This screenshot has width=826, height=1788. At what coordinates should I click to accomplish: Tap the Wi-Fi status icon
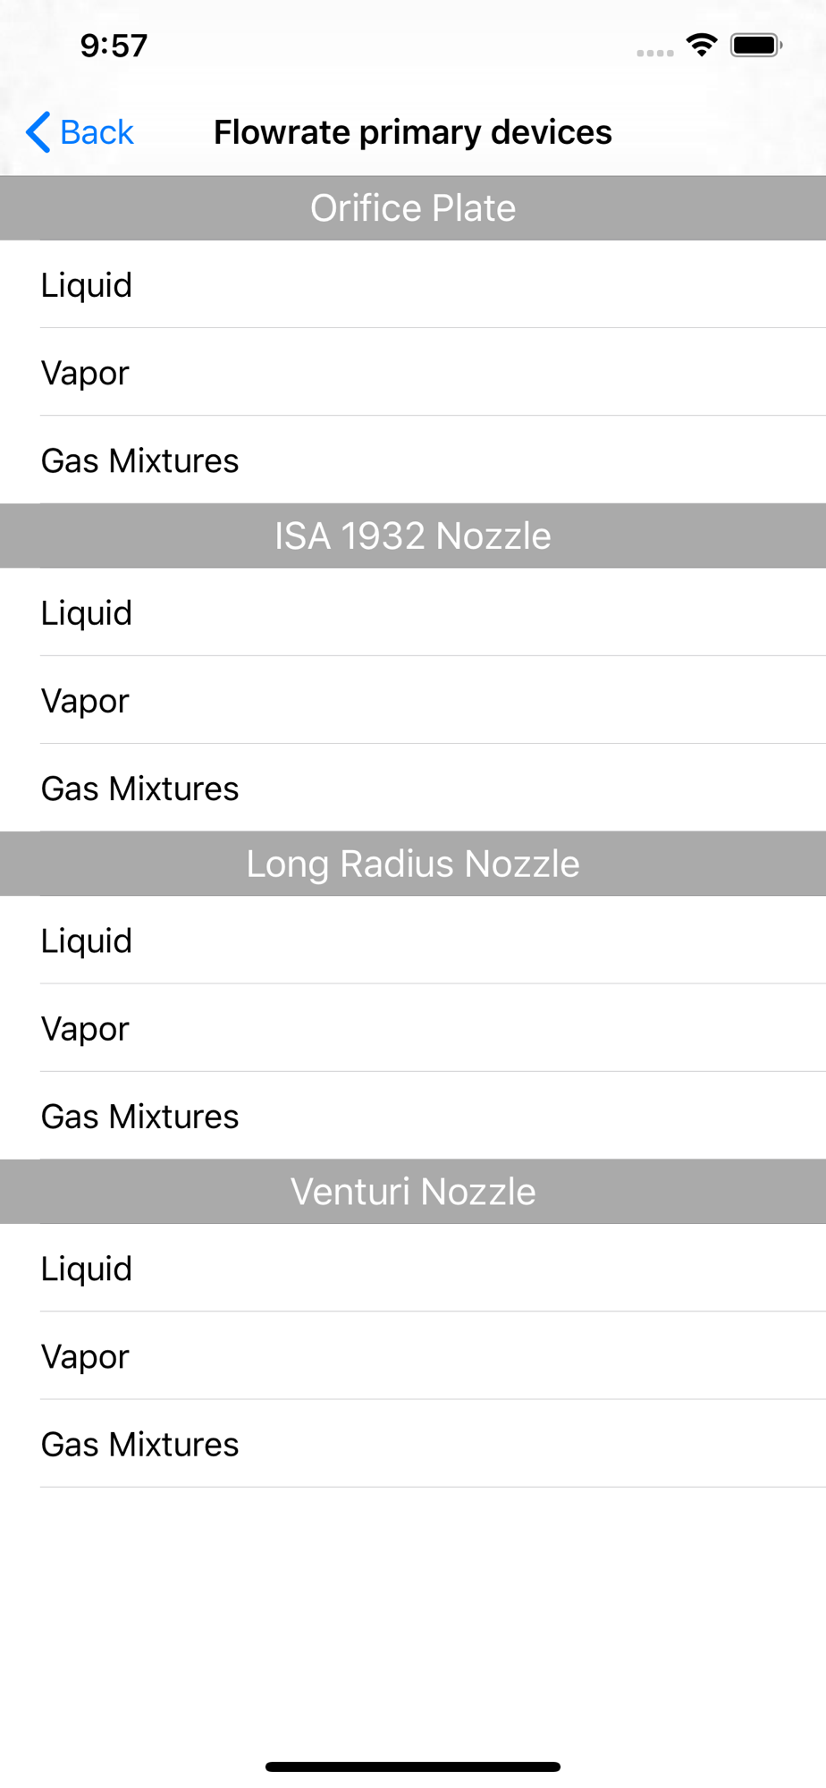pos(702,45)
